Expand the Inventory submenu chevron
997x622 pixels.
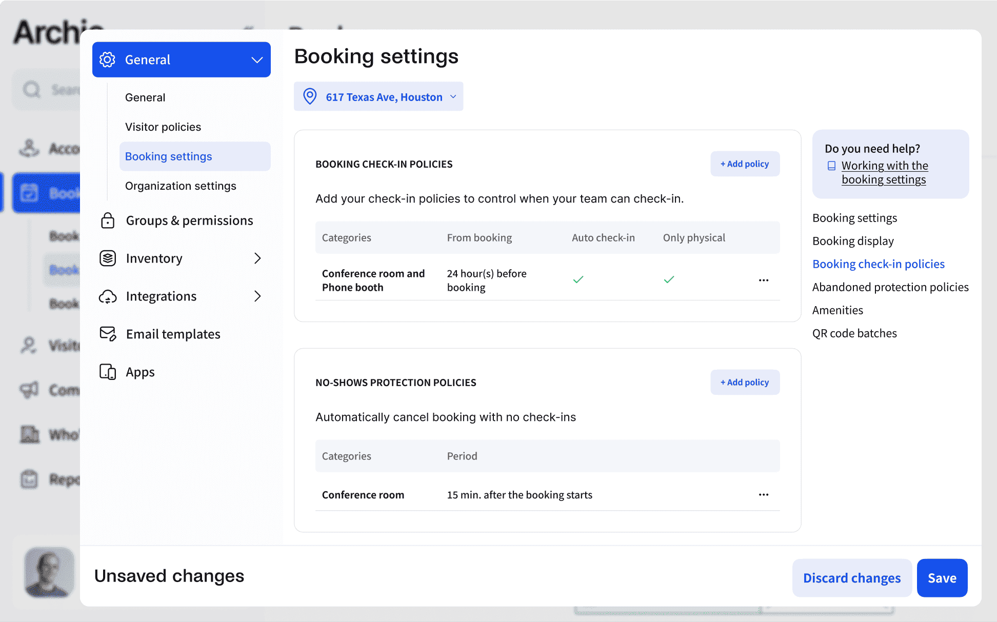click(258, 258)
